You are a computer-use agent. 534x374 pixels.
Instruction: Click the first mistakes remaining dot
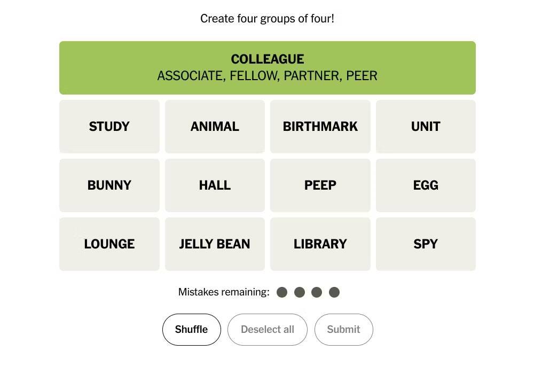click(x=282, y=292)
